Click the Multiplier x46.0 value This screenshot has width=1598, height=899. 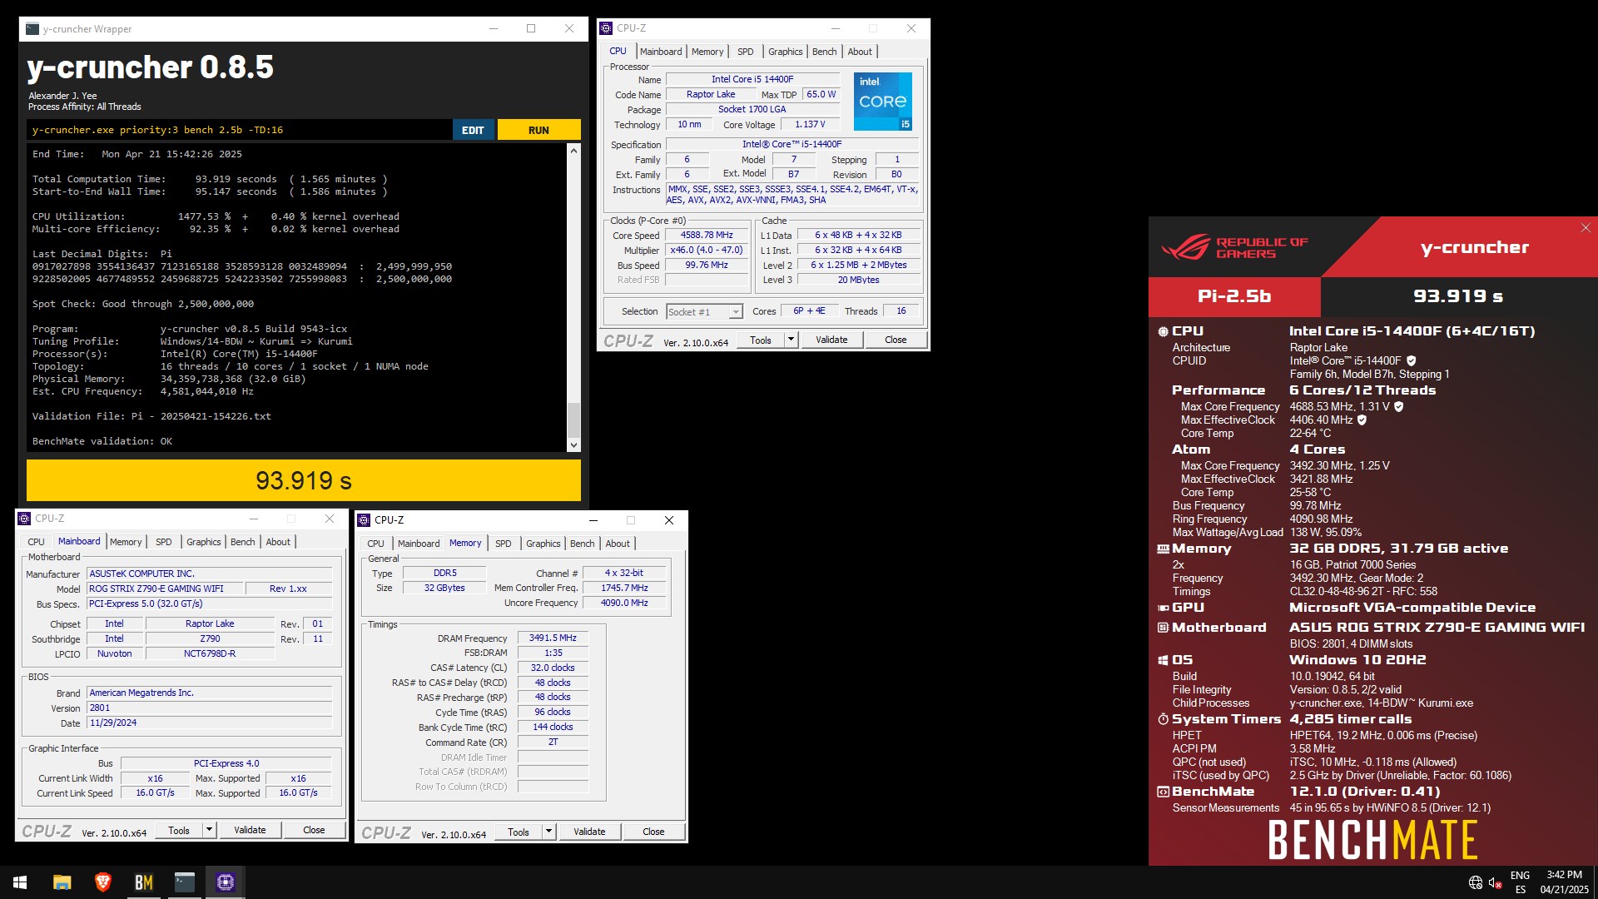point(707,251)
